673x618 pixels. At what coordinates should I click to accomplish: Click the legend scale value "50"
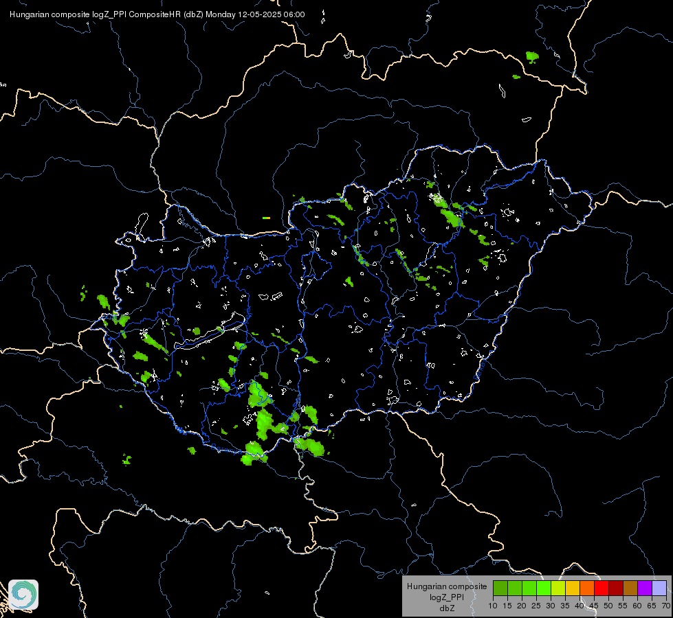pyautogui.click(x=608, y=606)
